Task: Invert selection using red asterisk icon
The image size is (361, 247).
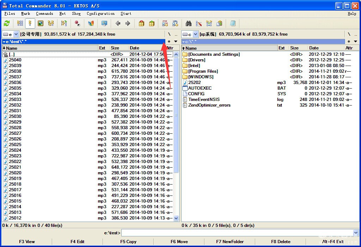Action: (x=77, y=23)
